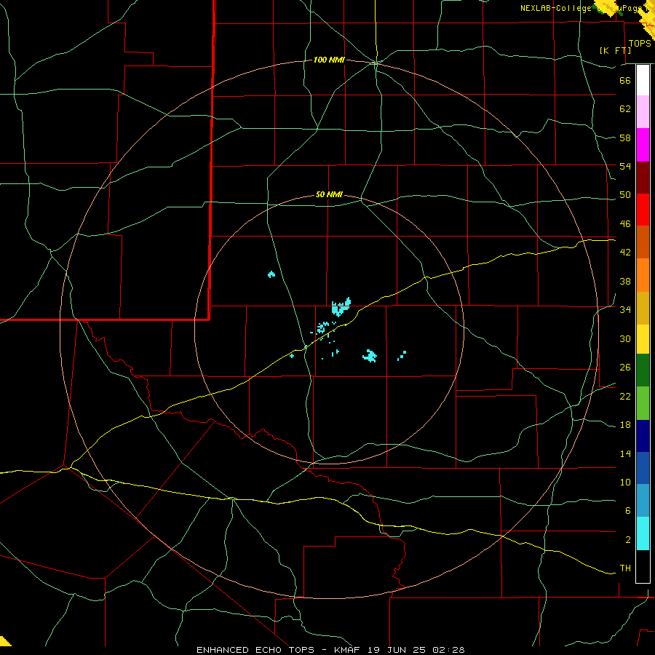Click legend value 58
The width and height of the screenshot is (655, 655).
pyautogui.click(x=625, y=138)
